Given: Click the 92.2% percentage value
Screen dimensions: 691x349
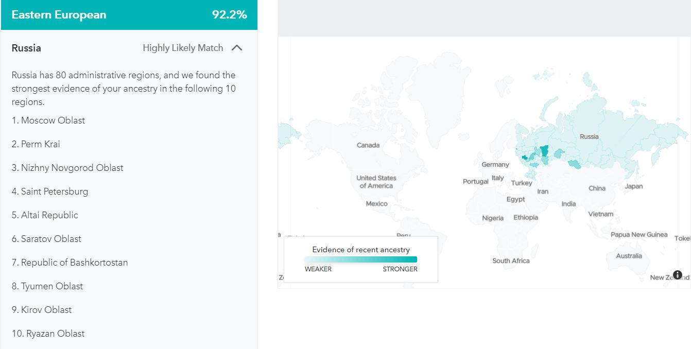Looking at the screenshot, I should point(229,15).
